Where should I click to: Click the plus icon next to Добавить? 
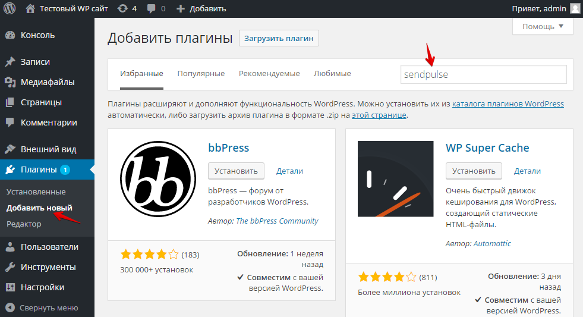[x=180, y=8]
